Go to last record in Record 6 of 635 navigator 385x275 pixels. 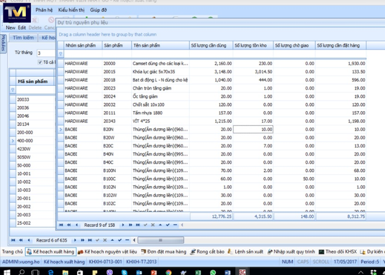pyautogui.click(x=90, y=240)
